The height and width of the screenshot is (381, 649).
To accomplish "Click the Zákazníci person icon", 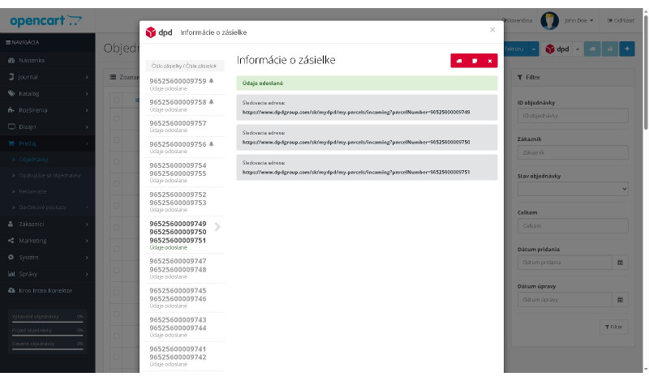I will tap(11, 224).
